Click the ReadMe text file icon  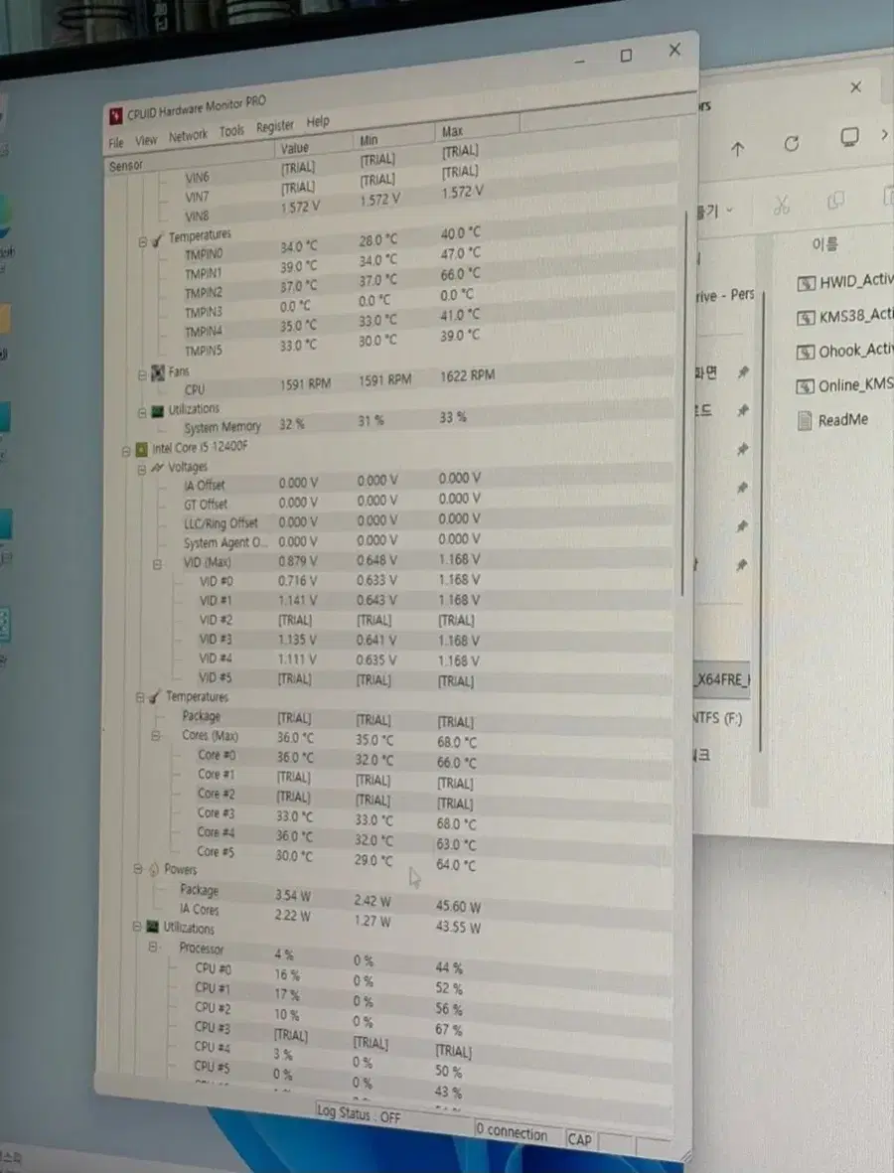pyautogui.click(x=805, y=420)
